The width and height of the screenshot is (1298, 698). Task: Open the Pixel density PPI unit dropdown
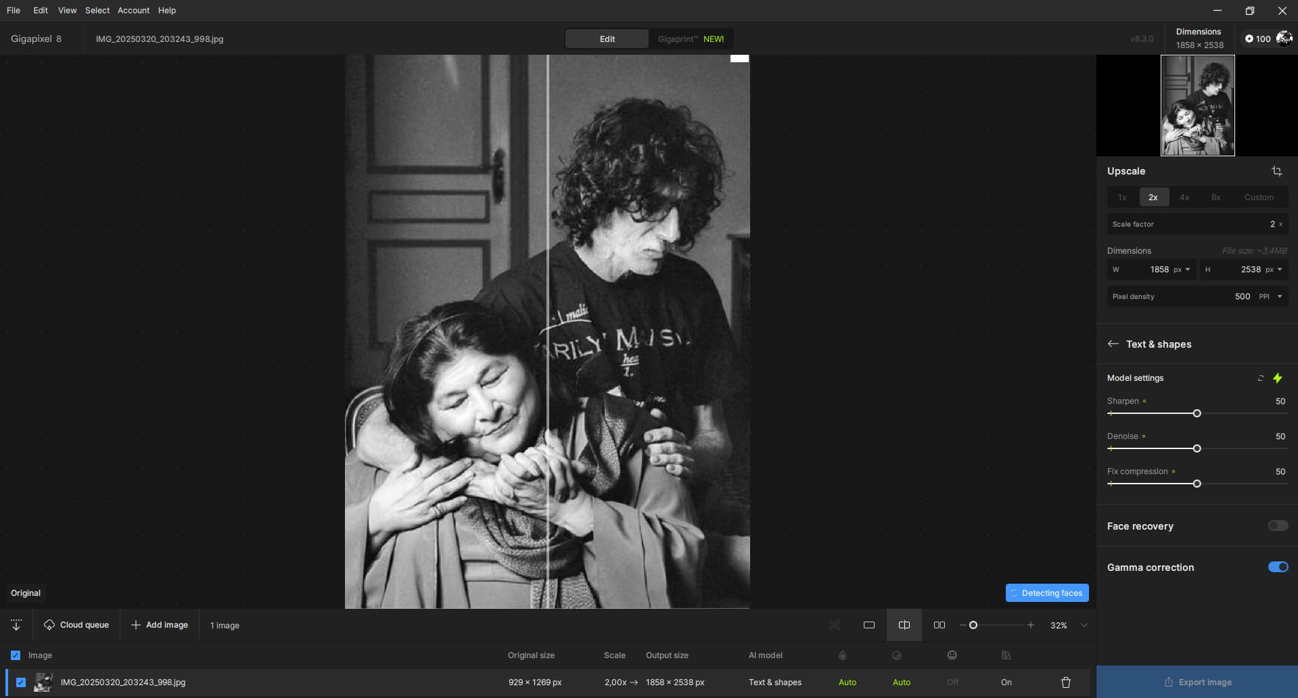tap(1279, 296)
